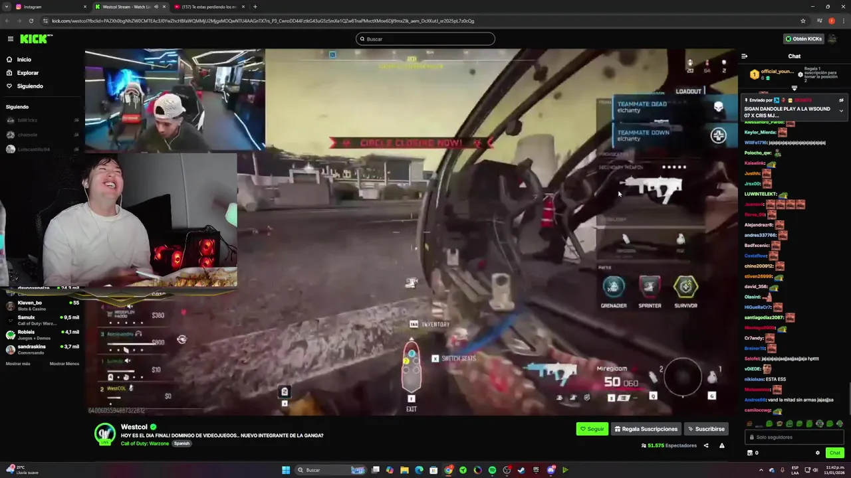The height and width of the screenshot is (478, 851).
Task: Open Call of Duty: Warzone category link
Action: coord(145,443)
